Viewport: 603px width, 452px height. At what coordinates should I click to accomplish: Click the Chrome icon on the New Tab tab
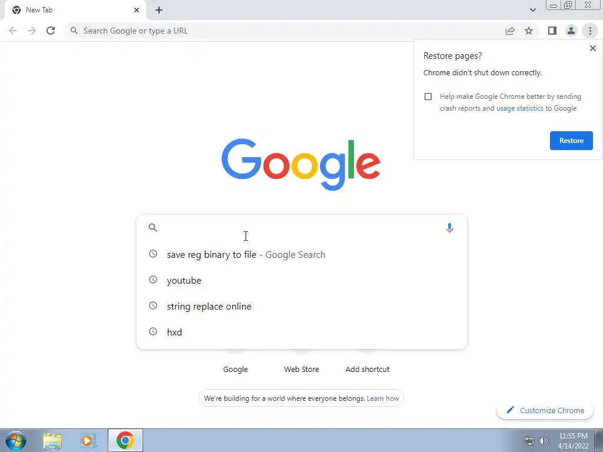[x=16, y=10]
